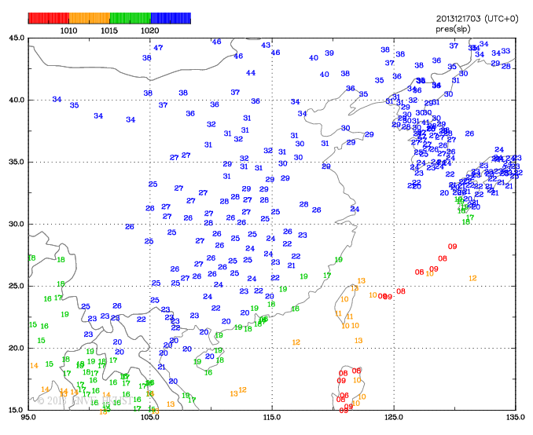Click the green segment of the pressure legend
The height and width of the screenshot is (435, 533).
point(130,18)
